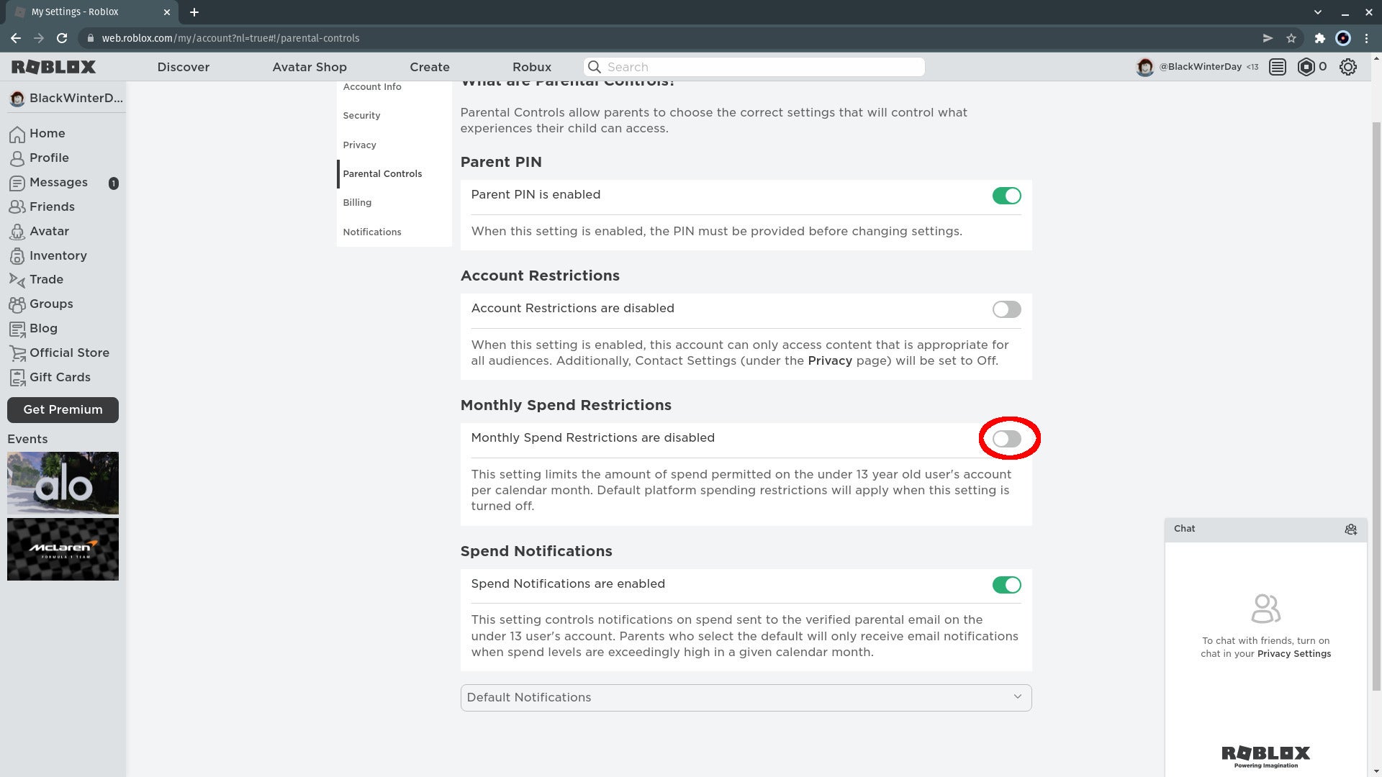1382x777 pixels.
Task: Follow the Privacy Settings link in Chat
Action: 1293,654
